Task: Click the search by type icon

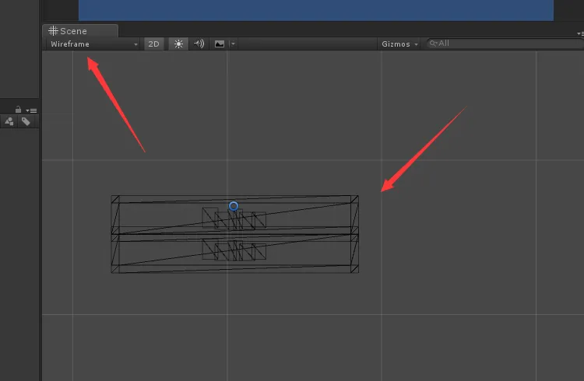Action: pos(9,121)
